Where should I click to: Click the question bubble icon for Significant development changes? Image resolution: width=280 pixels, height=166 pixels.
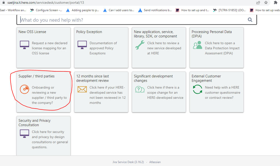(x=140, y=89)
